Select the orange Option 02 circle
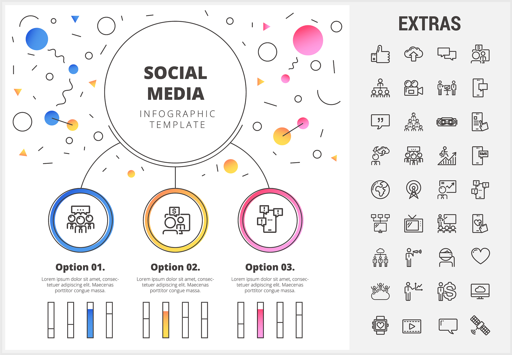512x355 pixels. (x=175, y=220)
